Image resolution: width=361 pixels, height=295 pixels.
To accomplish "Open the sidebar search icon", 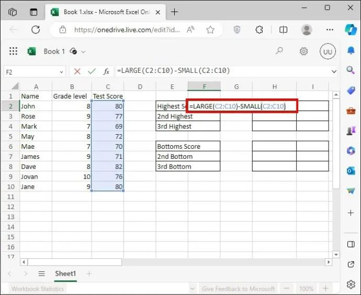I will (x=351, y=70).
